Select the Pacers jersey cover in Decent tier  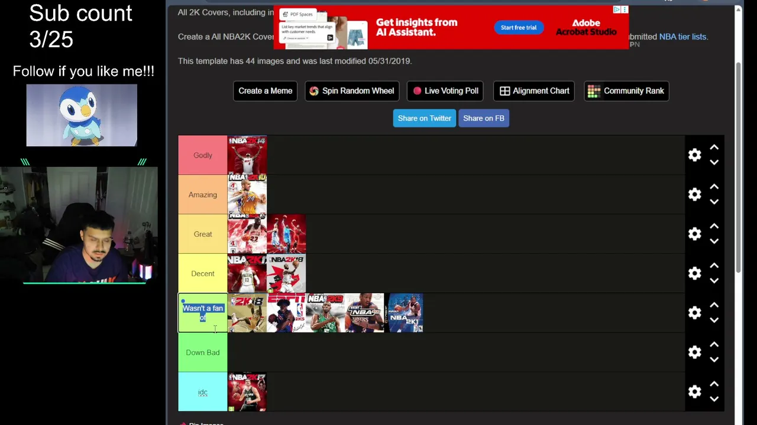[x=247, y=274]
